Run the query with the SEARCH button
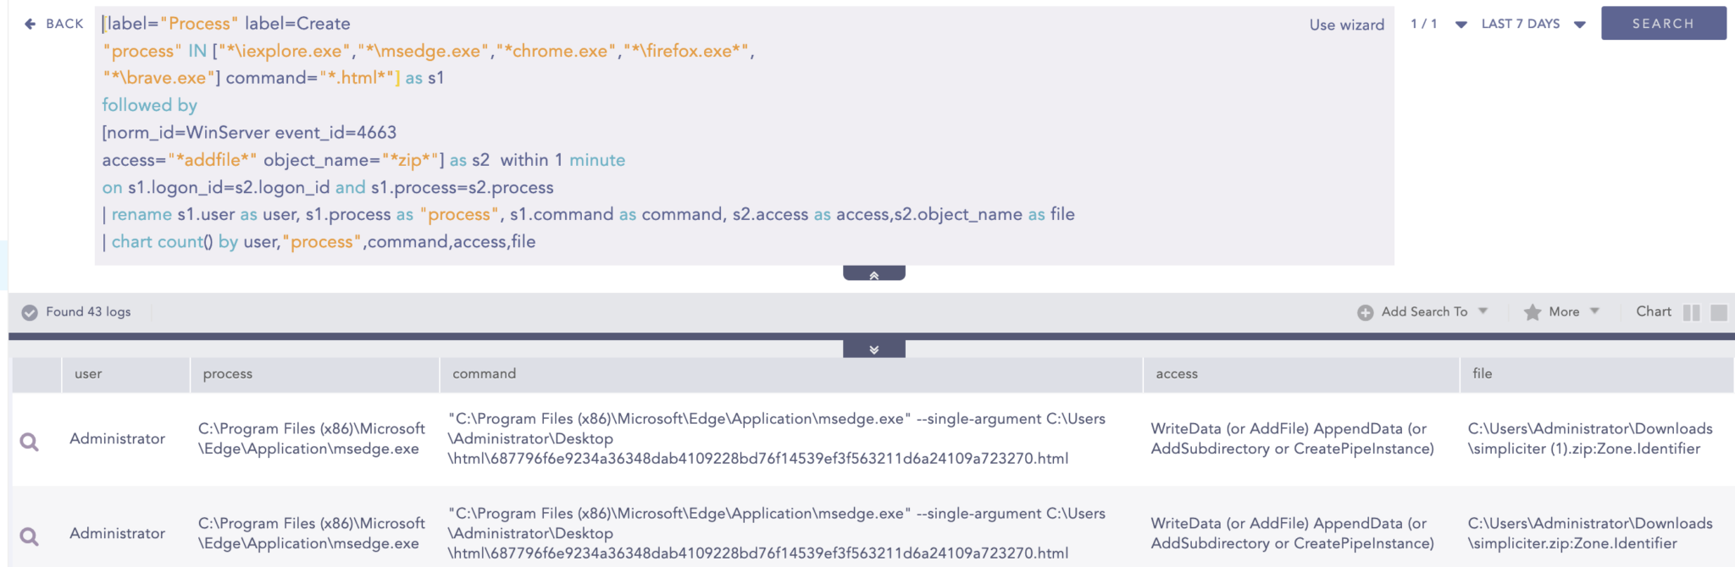1735x567 pixels. 1663,24
